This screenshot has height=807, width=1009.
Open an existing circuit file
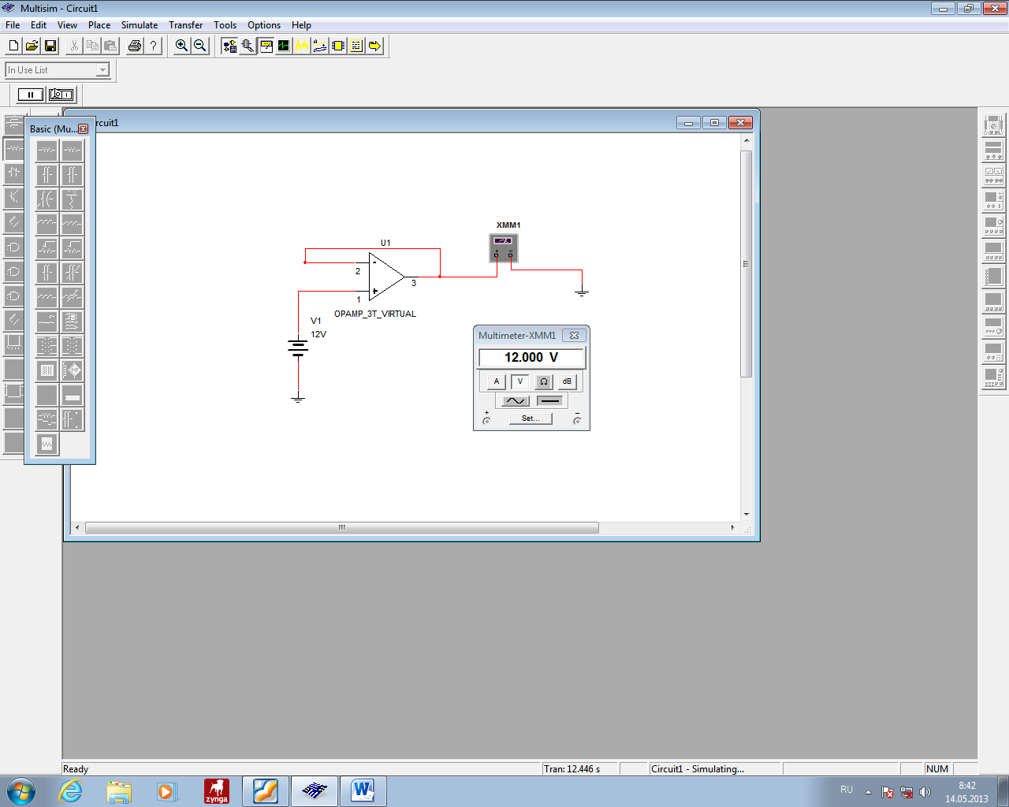click(x=32, y=46)
